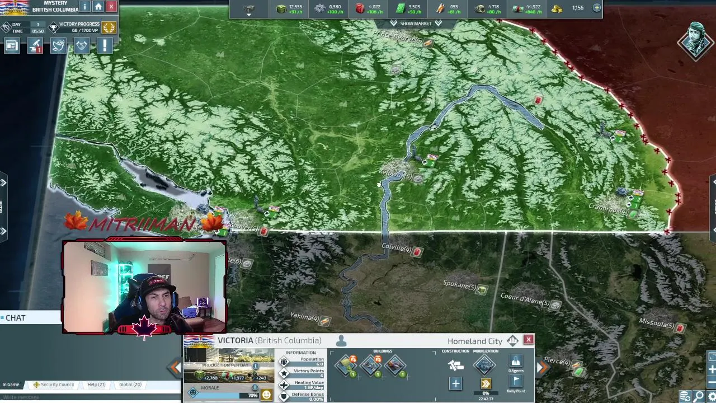
Task: Click the money cash resource icon
Action: click(x=518, y=8)
